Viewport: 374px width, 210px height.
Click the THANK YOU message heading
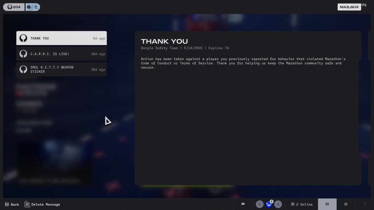coord(164,41)
